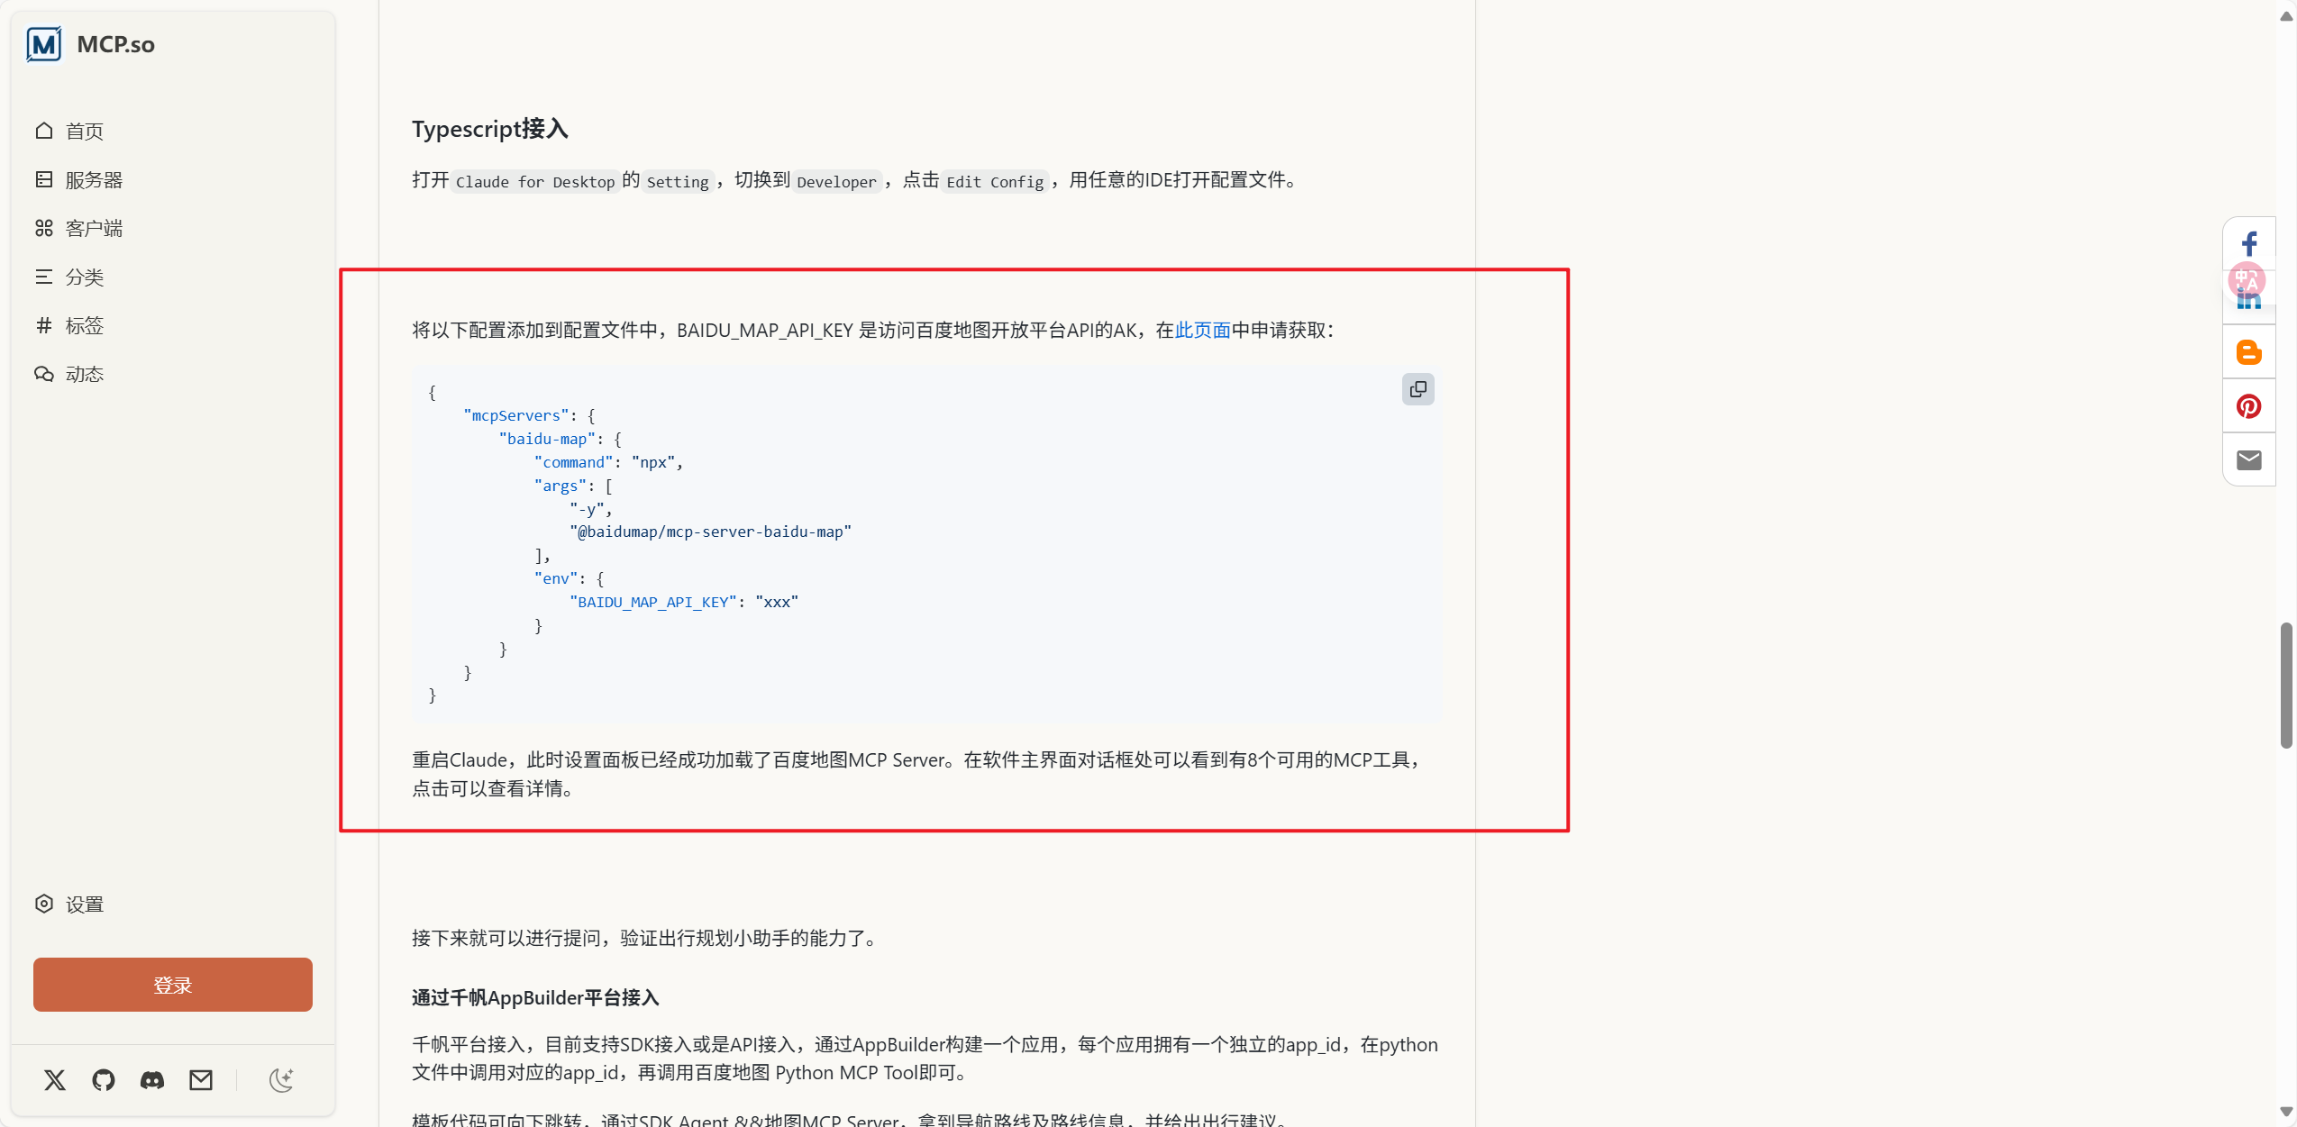The image size is (2297, 1127).
Task: Share via Blogger icon
Action: pyautogui.click(x=2249, y=352)
